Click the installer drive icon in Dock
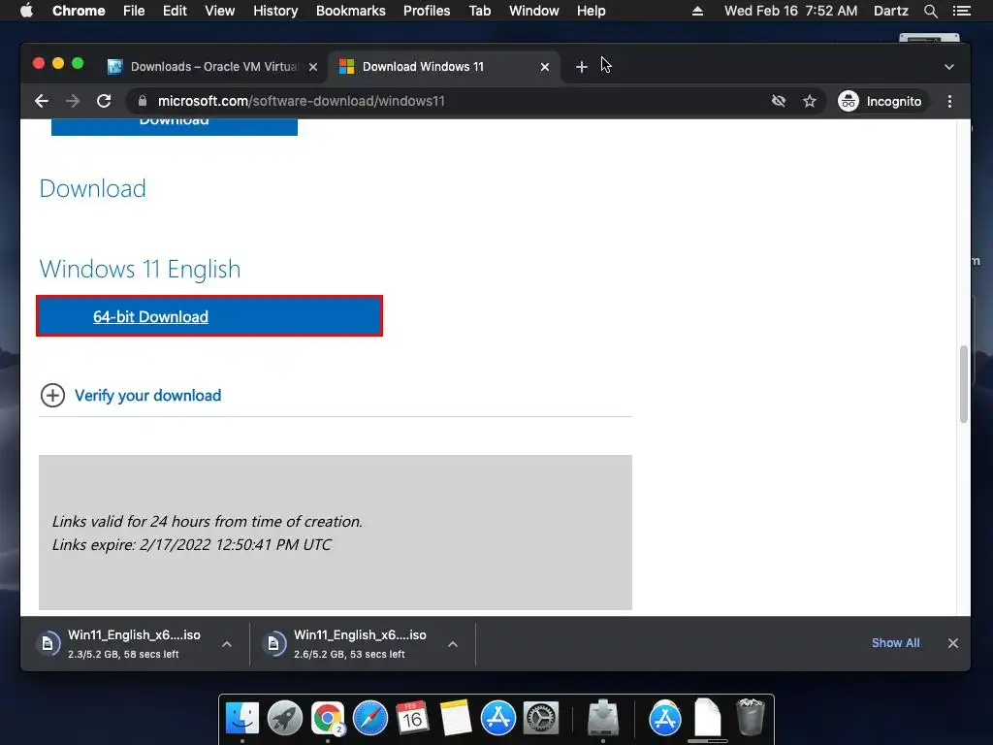 tap(603, 718)
